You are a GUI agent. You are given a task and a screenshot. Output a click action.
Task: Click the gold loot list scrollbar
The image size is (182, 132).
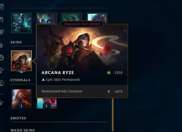click(113, 115)
